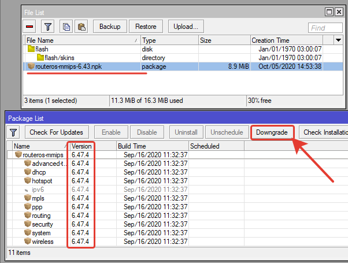
Task: Select the dhcp package name
Action: coord(39,172)
